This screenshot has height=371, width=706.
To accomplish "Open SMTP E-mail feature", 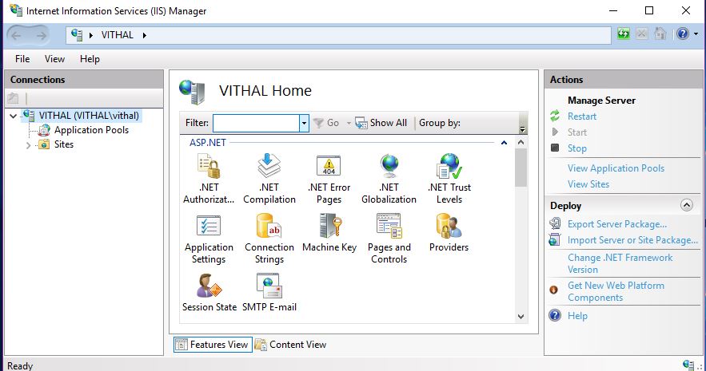I will [x=269, y=293].
